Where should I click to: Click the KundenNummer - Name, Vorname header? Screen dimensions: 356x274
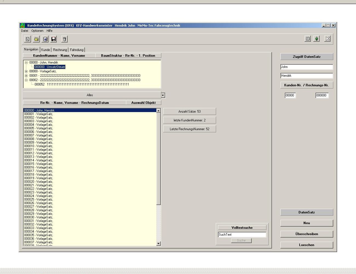(x=59, y=56)
